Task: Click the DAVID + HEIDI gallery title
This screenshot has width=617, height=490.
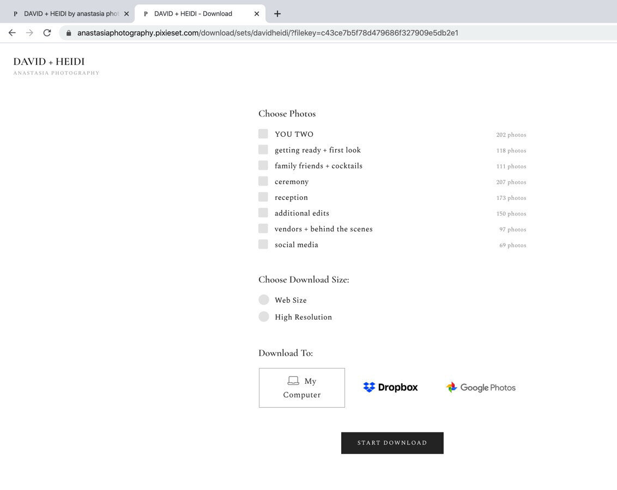Action: 49,62
